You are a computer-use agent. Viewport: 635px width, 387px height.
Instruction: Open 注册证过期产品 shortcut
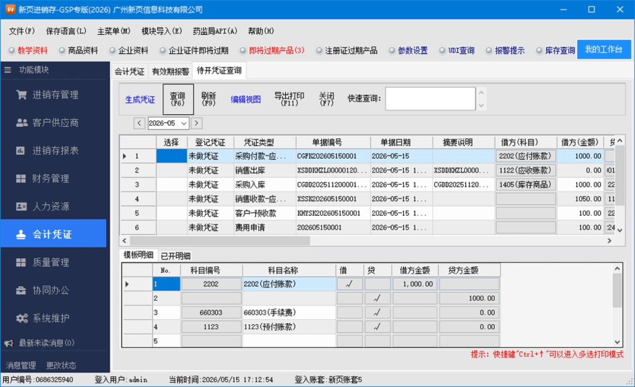pos(347,51)
